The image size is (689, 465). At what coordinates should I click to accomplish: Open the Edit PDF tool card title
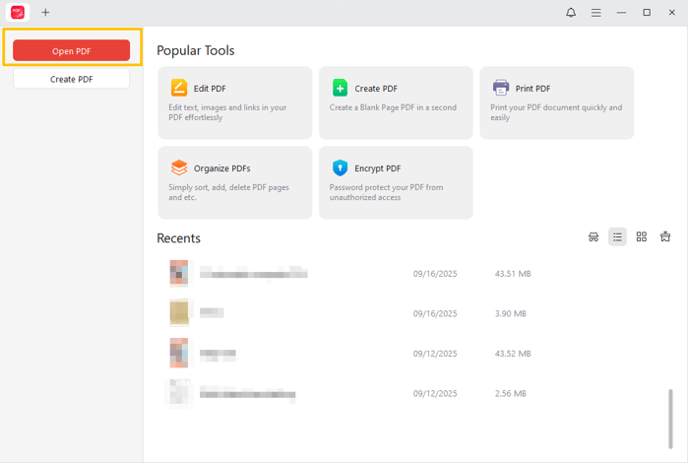click(210, 89)
